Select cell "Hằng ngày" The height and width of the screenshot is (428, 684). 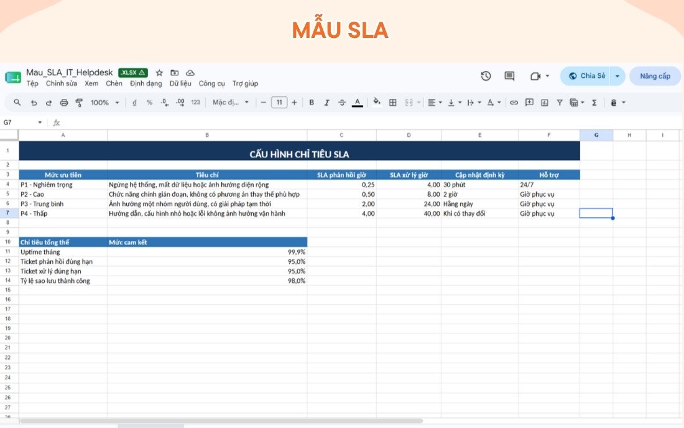coord(480,204)
